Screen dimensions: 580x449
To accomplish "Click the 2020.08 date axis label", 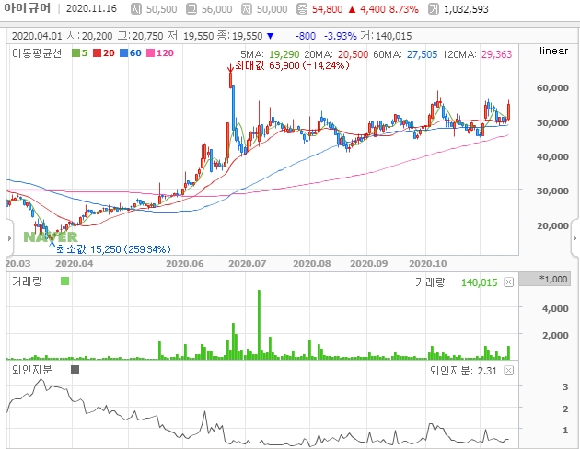I will coord(312,263).
